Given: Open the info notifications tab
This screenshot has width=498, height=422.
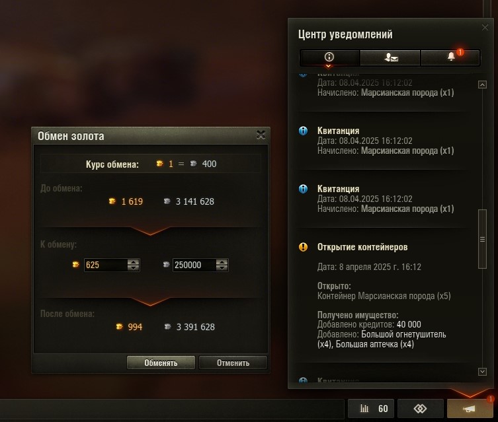Looking at the screenshot, I should coord(329,57).
